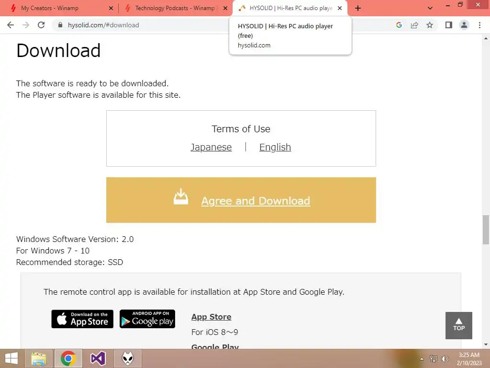Jump to page TOP button
Image resolution: width=490 pixels, height=368 pixels.
(459, 325)
